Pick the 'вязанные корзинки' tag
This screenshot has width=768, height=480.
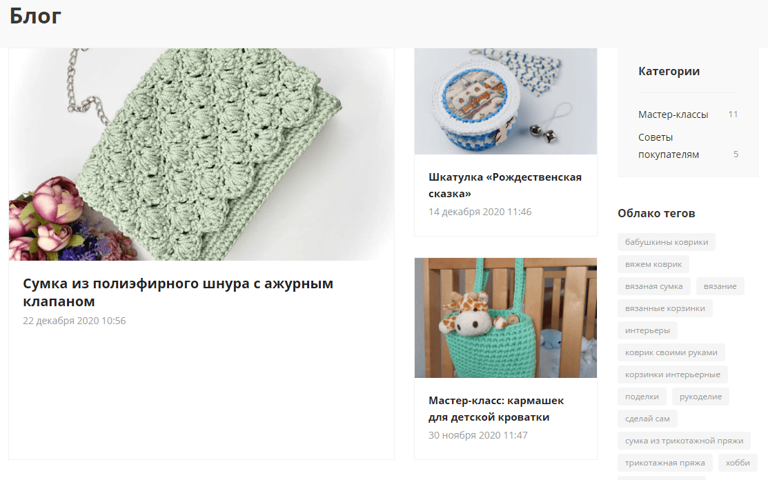point(665,308)
